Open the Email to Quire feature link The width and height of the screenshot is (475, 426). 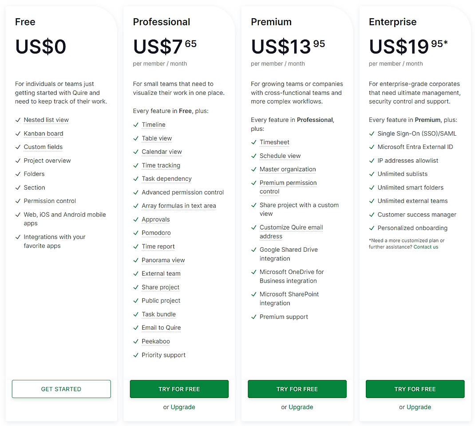tap(161, 328)
